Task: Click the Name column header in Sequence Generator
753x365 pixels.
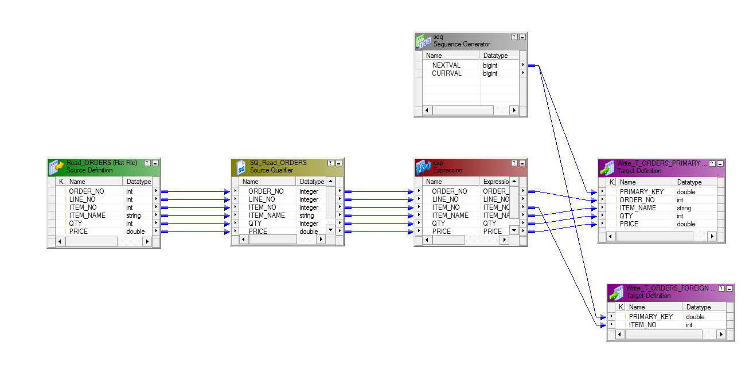Action: click(x=451, y=56)
